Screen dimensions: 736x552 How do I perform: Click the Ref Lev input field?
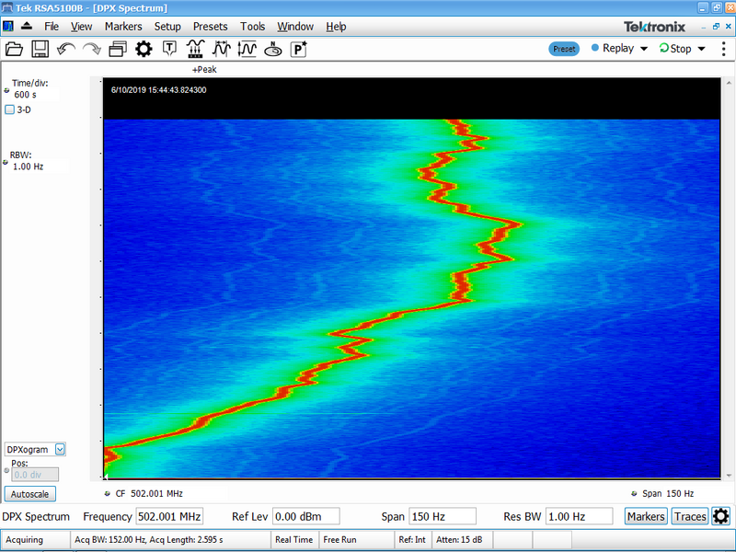(306, 516)
